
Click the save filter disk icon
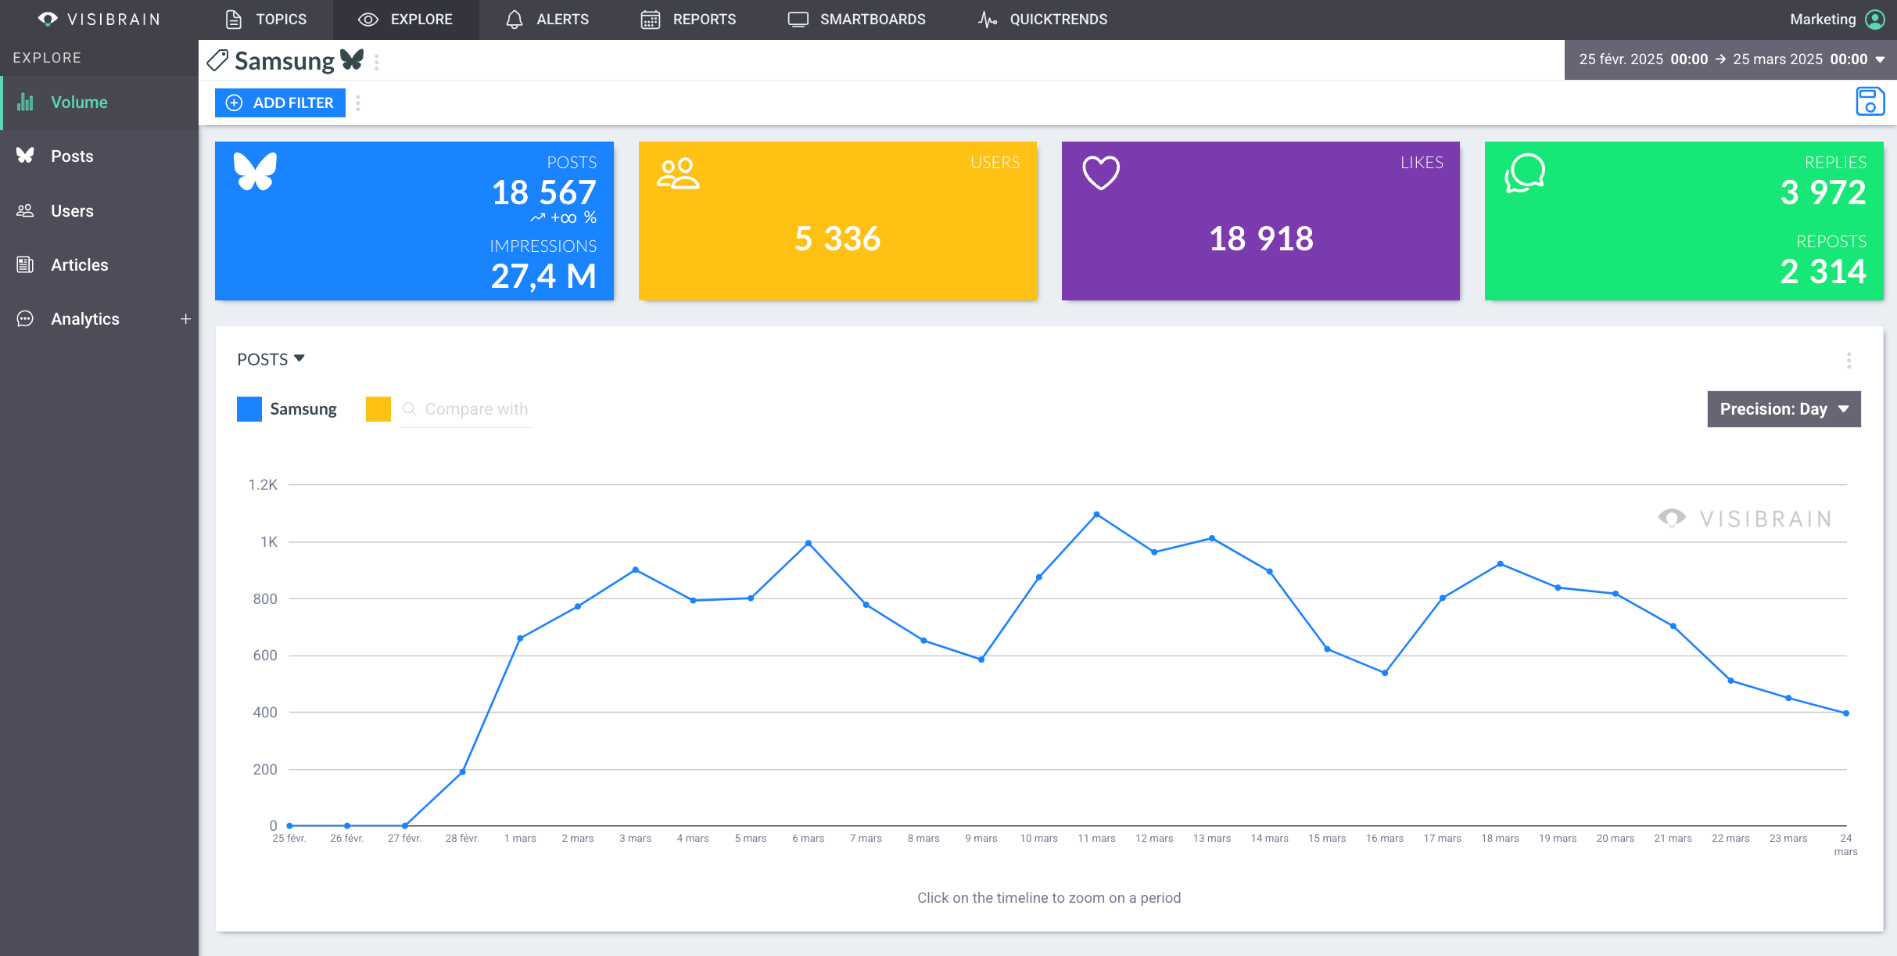(x=1870, y=102)
